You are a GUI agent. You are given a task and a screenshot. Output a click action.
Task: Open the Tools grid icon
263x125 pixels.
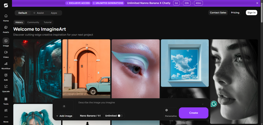point(6,99)
